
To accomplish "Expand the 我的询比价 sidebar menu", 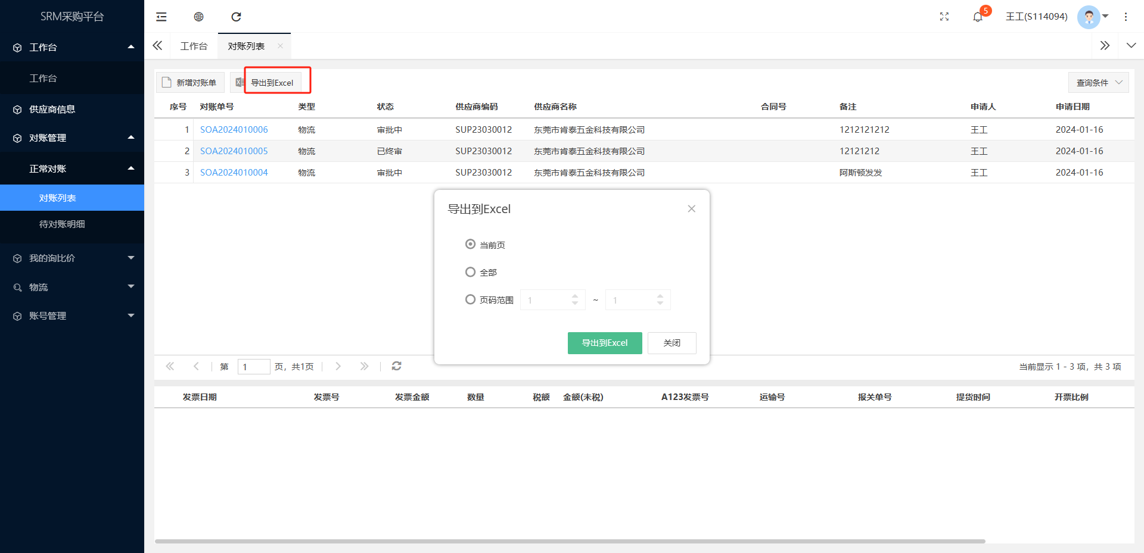I will point(71,258).
